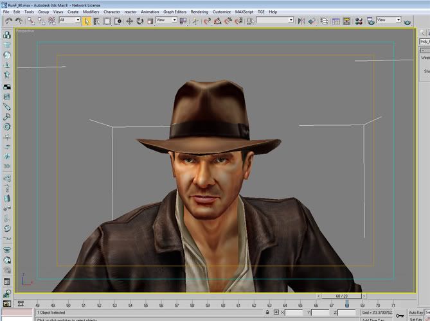The image size is (430, 321).
Task: Activate the Select and Manipulate tool
Action: point(195,21)
